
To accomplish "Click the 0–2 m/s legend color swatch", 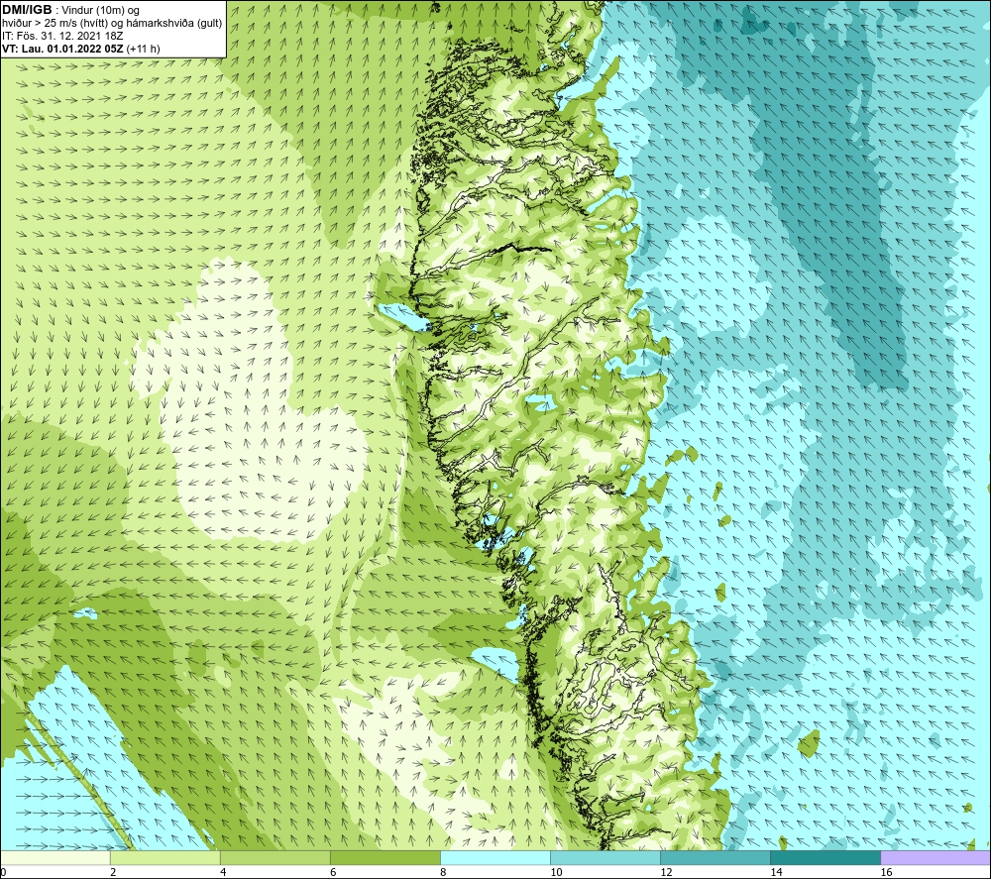I will [55, 857].
